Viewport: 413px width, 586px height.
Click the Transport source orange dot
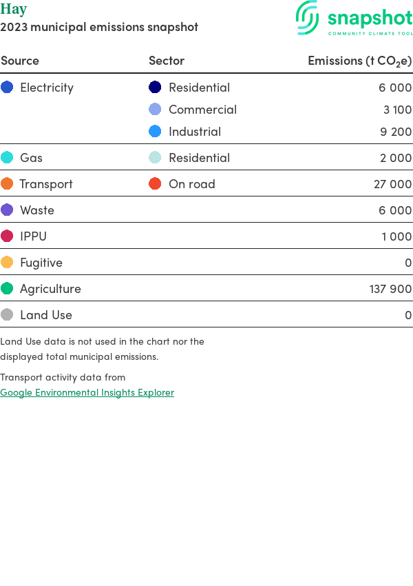pos(7,184)
